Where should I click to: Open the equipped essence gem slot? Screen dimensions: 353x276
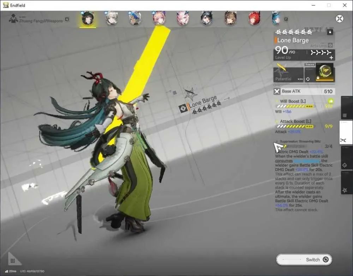pyautogui.click(x=325, y=72)
